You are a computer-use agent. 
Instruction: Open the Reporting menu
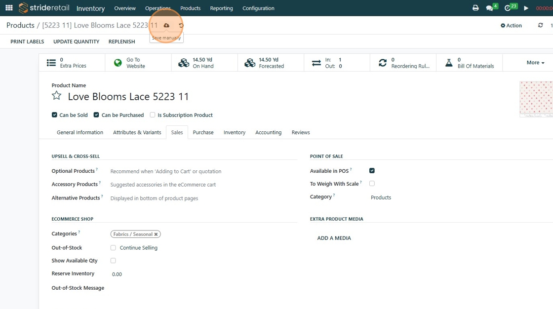(x=222, y=8)
